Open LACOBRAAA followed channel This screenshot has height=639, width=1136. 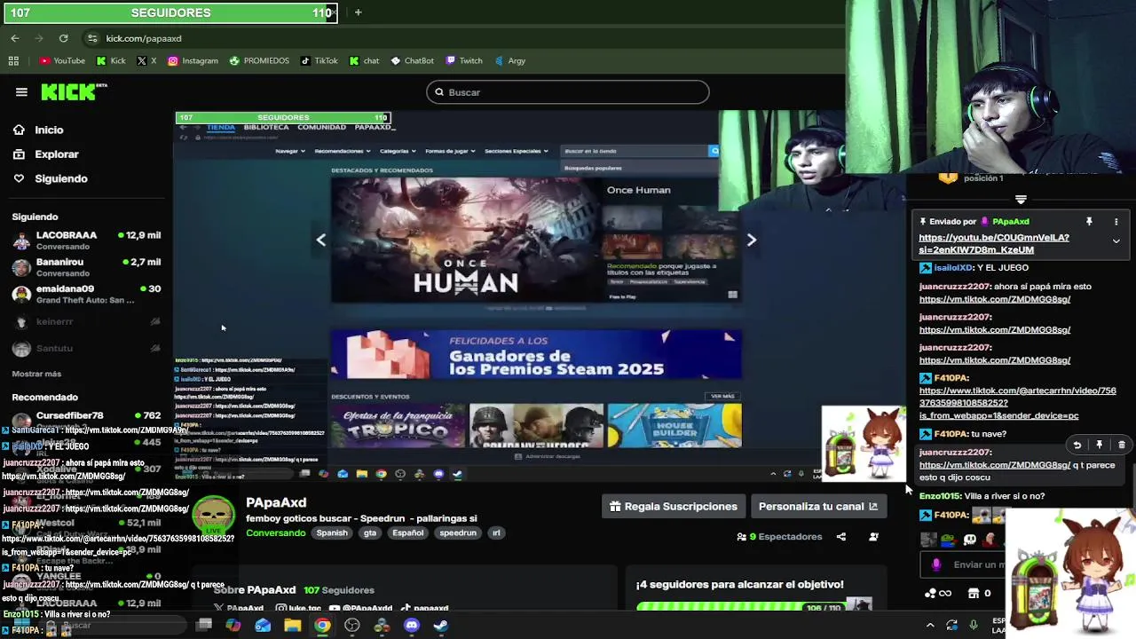pos(86,241)
